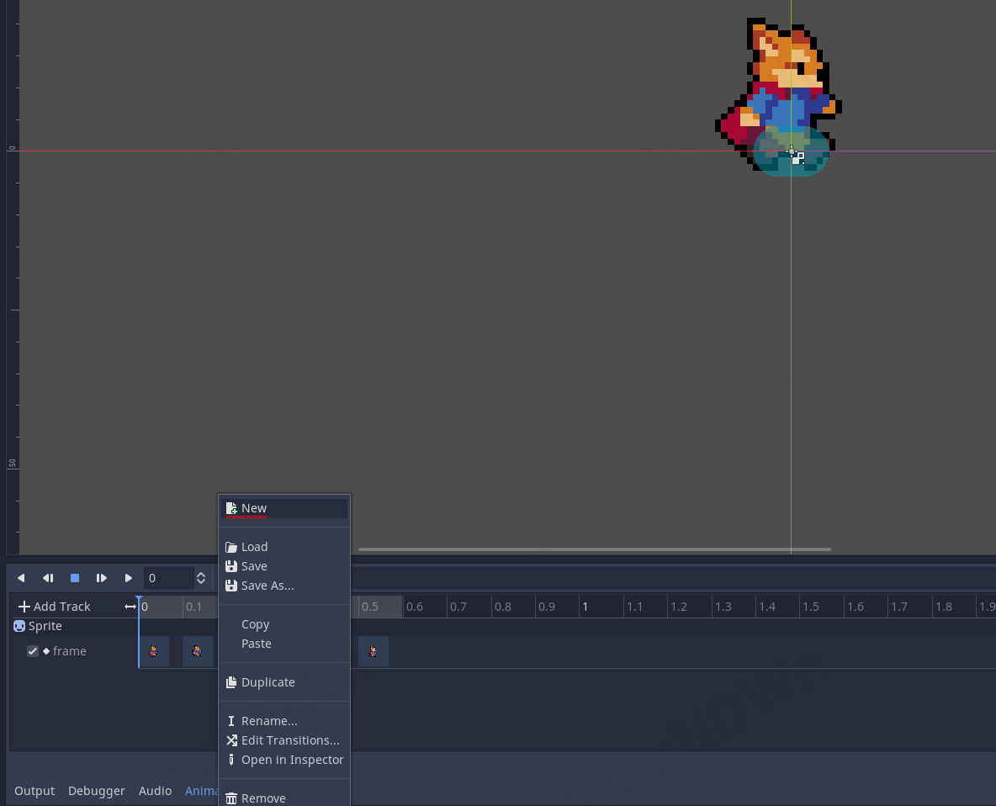Click the blue timeline playhead cursor
Image resolution: width=996 pixels, height=806 pixels.
(139, 600)
